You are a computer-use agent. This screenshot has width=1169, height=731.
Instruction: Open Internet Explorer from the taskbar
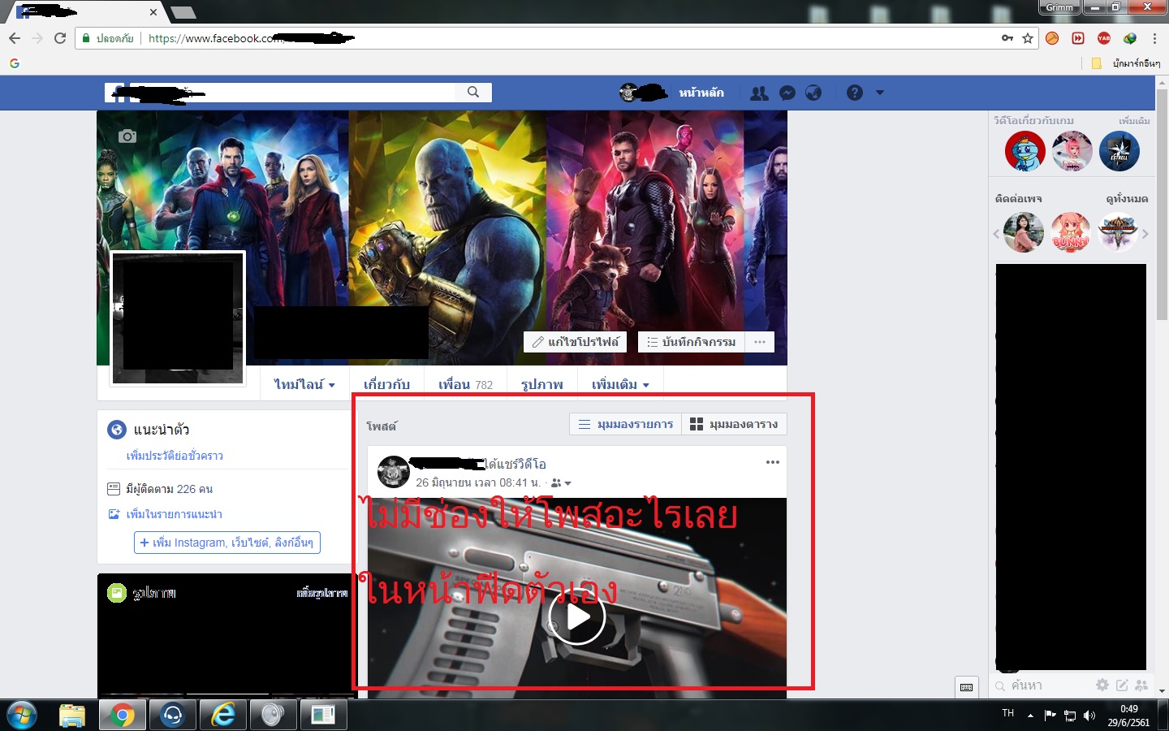click(x=223, y=716)
